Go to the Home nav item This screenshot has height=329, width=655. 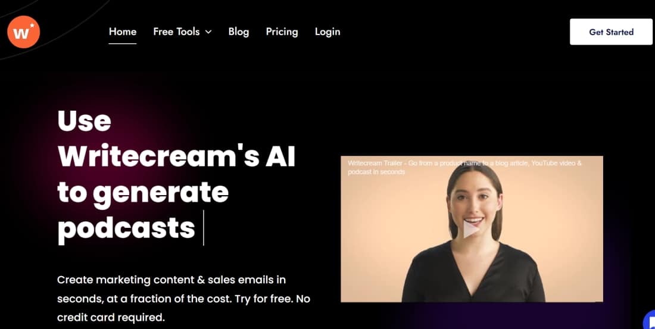tap(123, 32)
